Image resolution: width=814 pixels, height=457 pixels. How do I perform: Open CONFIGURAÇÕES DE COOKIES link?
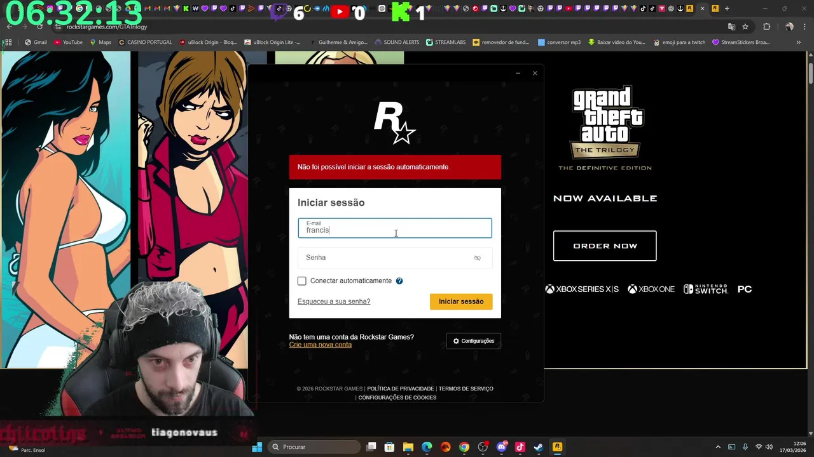pos(397,397)
